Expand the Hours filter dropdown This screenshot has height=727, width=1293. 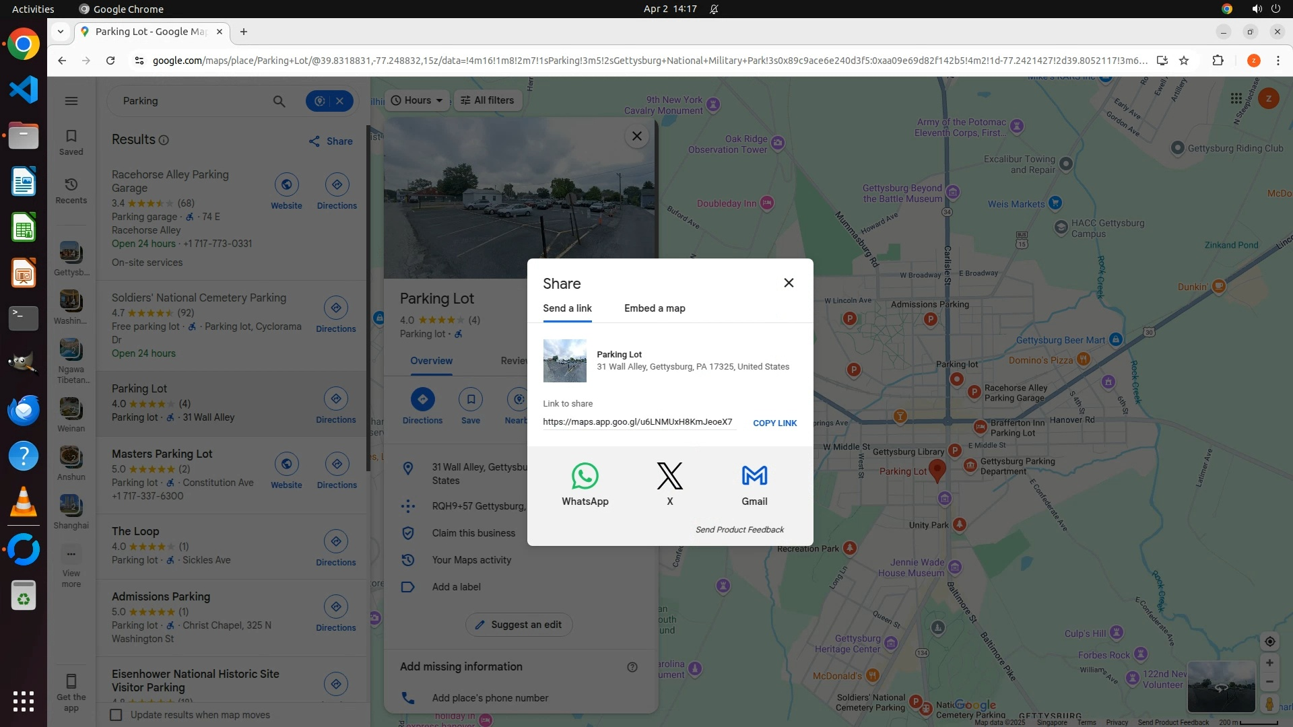tap(418, 100)
